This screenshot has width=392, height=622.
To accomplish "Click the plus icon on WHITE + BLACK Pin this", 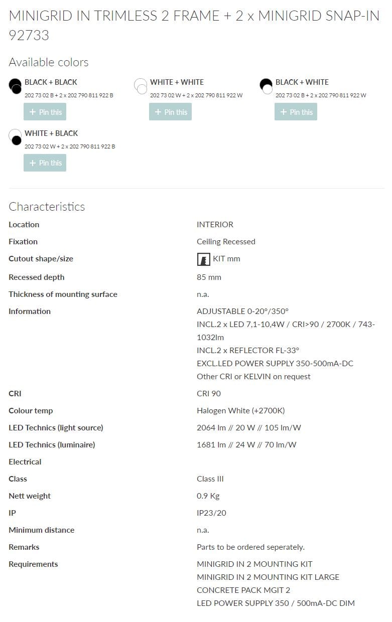I will (32, 163).
